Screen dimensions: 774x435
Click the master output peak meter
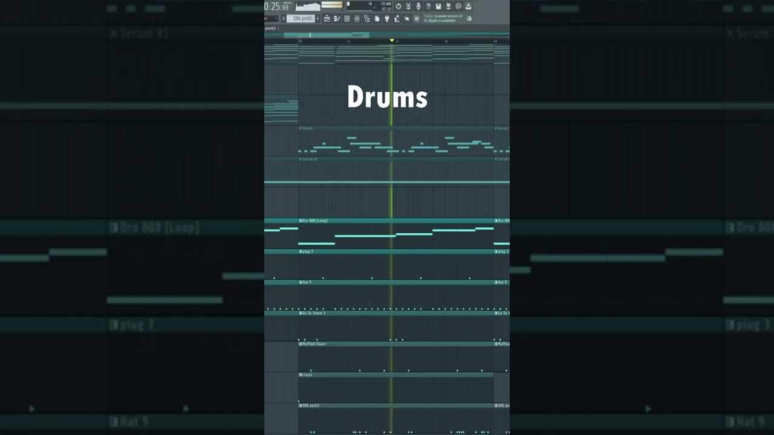click(332, 5)
